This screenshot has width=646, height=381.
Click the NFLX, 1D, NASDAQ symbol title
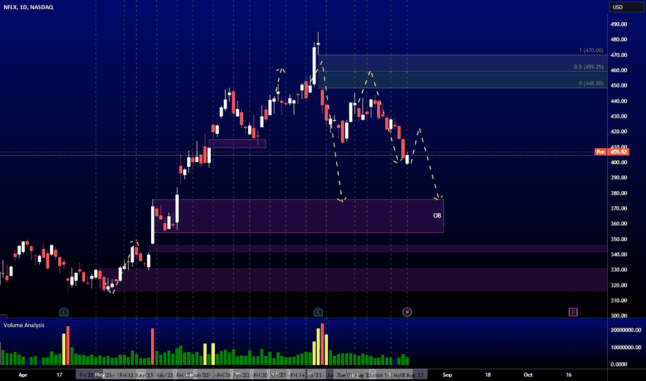tap(28, 7)
